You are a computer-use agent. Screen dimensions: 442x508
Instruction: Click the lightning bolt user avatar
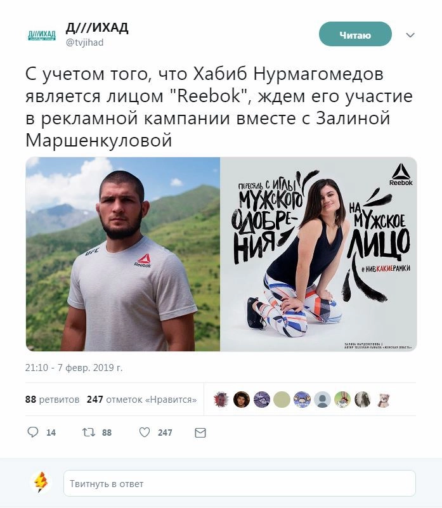[x=41, y=483]
